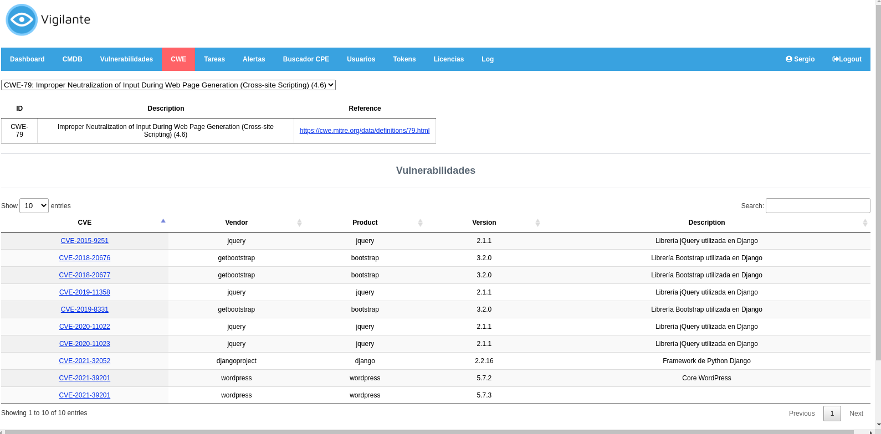Click the scroll-down arrow of vertical scrollbar

coord(878,425)
